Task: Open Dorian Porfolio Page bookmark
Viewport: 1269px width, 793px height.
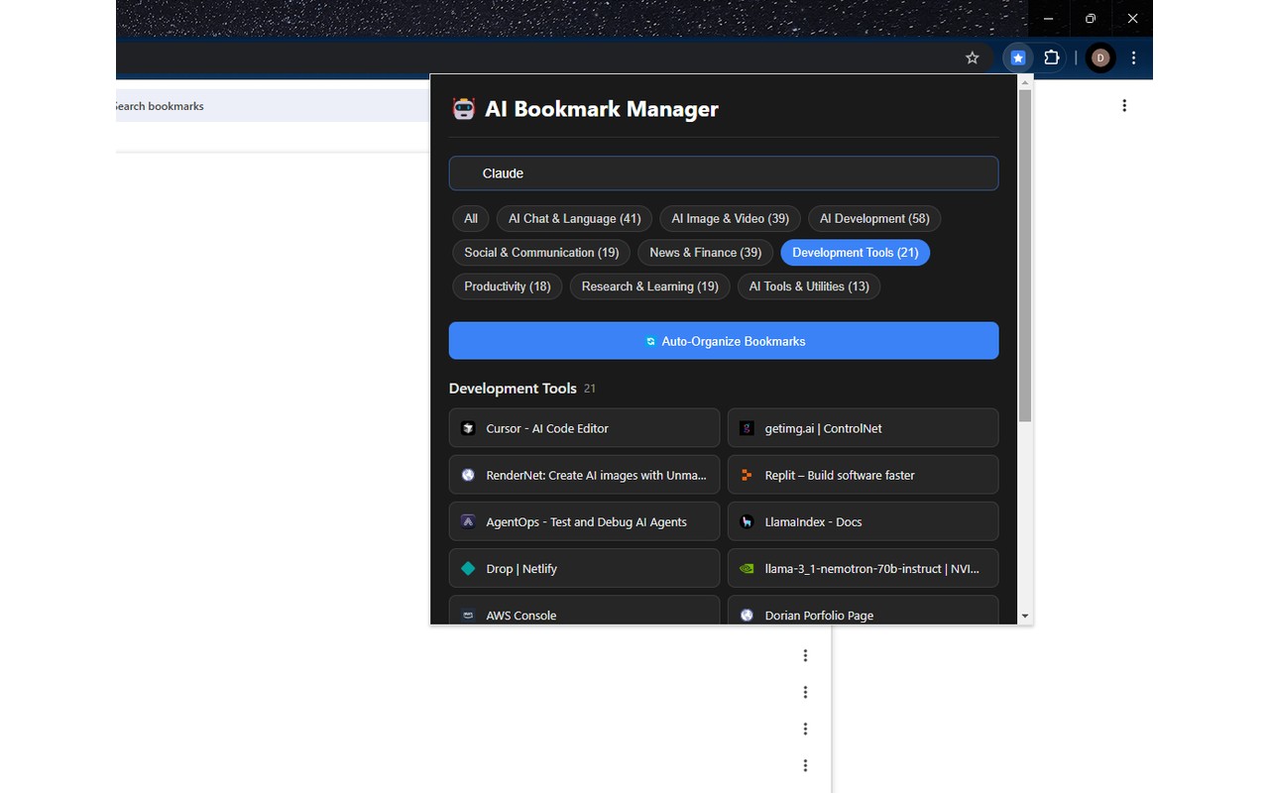Action: [863, 610]
